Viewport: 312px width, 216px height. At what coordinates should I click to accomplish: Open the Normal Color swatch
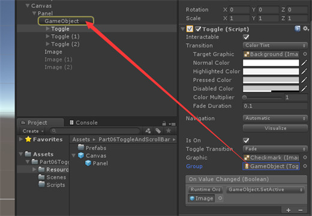click(x=271, y=63)
